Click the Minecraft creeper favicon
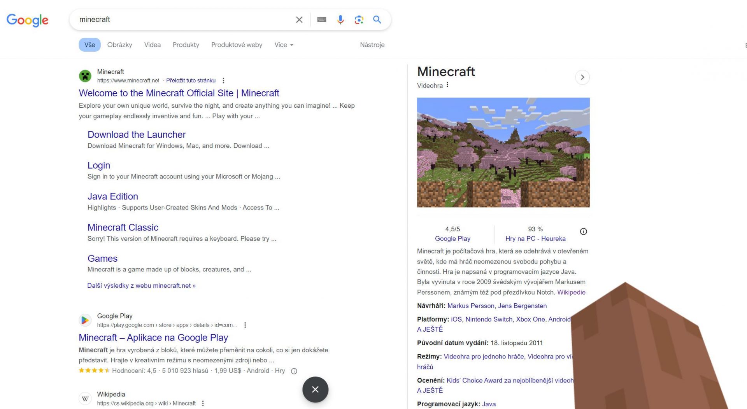The width and height of the screenshot is (747, 409). (85, 76)
